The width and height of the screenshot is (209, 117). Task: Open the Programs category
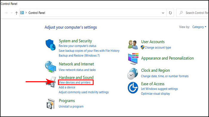click(67, 101)
